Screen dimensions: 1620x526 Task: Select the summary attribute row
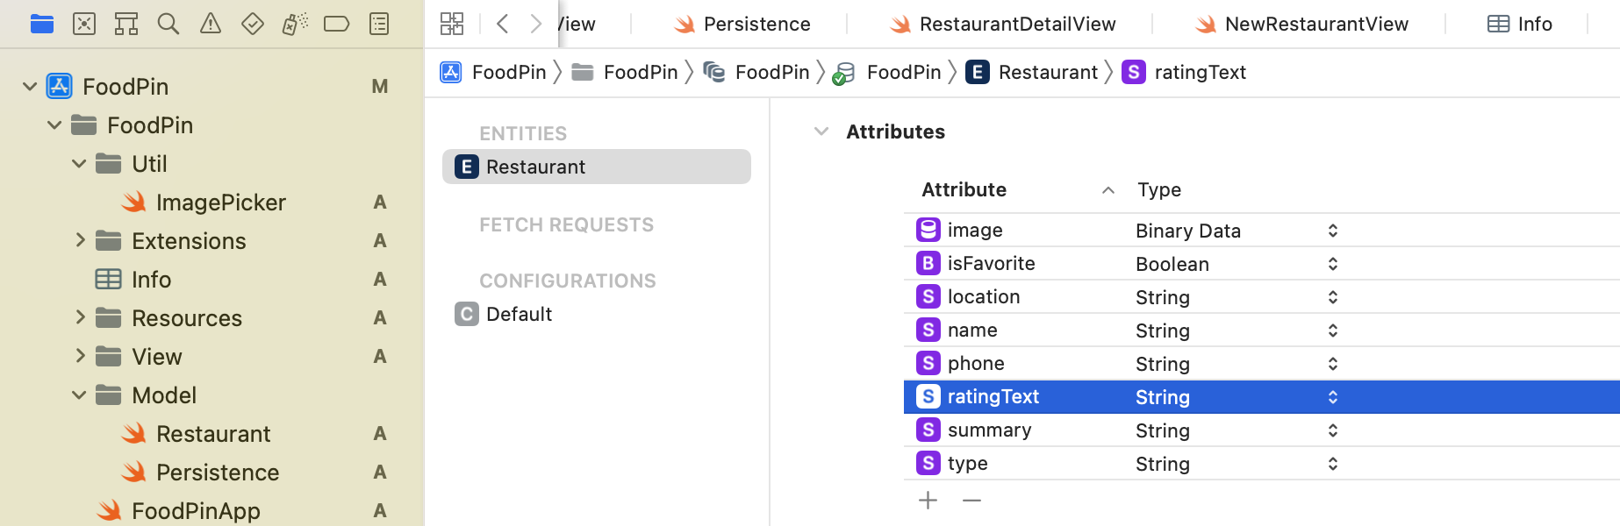coord(1262,430)
